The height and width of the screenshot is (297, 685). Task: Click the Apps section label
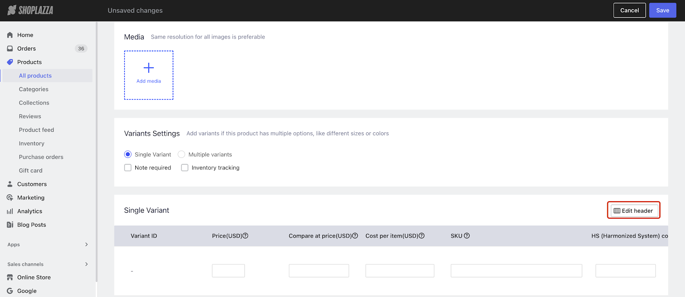(14, 245)
